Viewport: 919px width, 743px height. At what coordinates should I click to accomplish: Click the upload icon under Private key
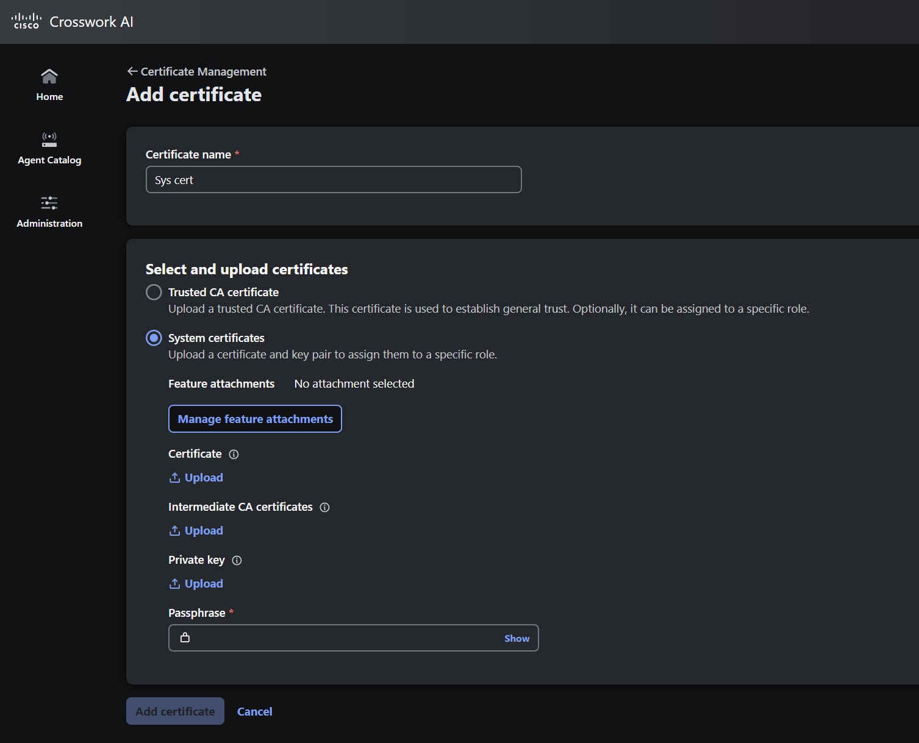tap(174, 583)
